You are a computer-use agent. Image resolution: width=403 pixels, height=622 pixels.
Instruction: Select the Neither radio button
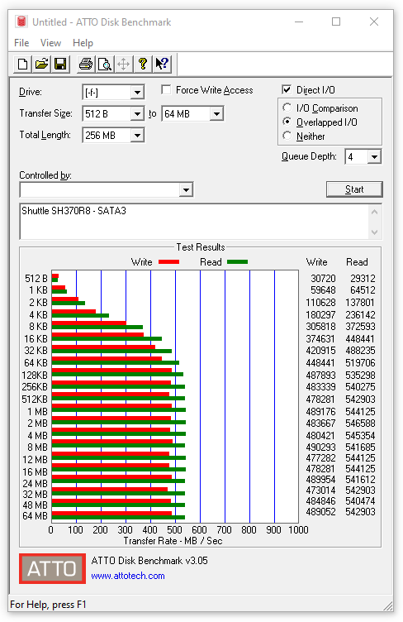[287, 136]
